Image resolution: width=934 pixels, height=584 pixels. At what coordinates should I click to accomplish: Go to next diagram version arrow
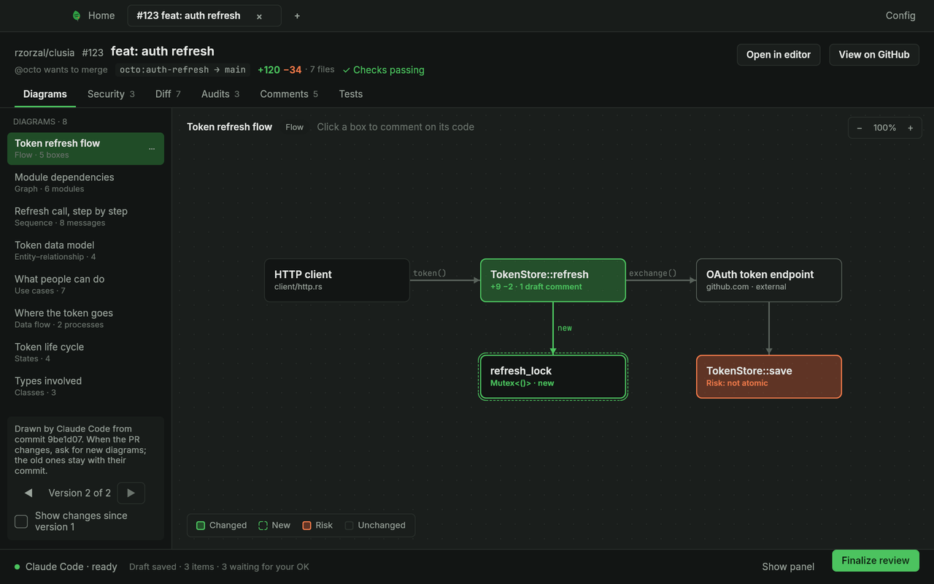tap(131, 493)
